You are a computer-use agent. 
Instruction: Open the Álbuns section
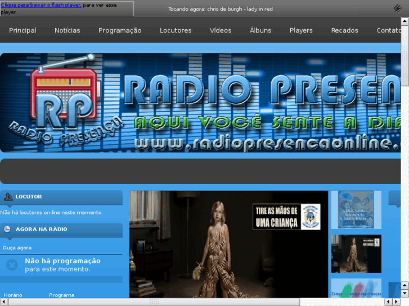[x=260, y=30]
